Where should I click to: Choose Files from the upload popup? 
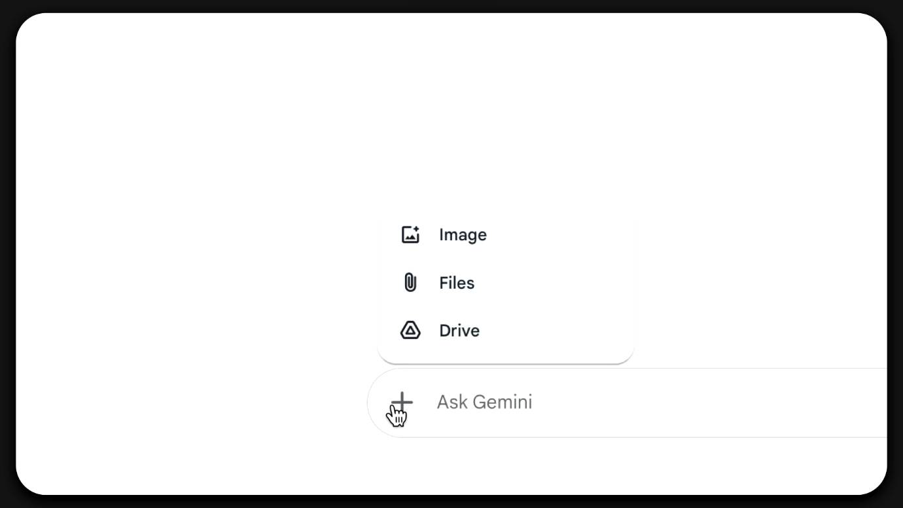click(x=506, y=283)
